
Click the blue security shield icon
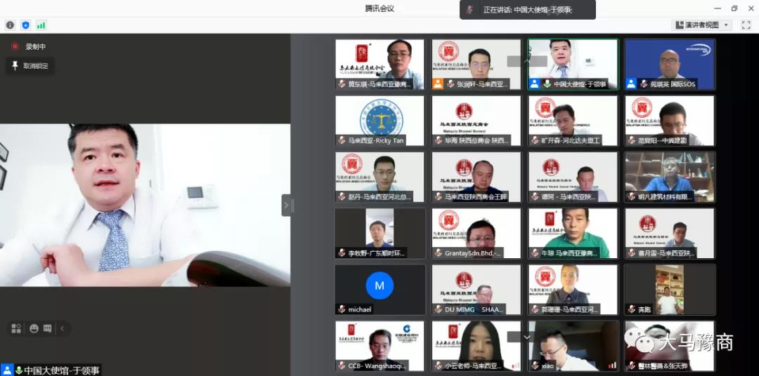pos(25,25)
